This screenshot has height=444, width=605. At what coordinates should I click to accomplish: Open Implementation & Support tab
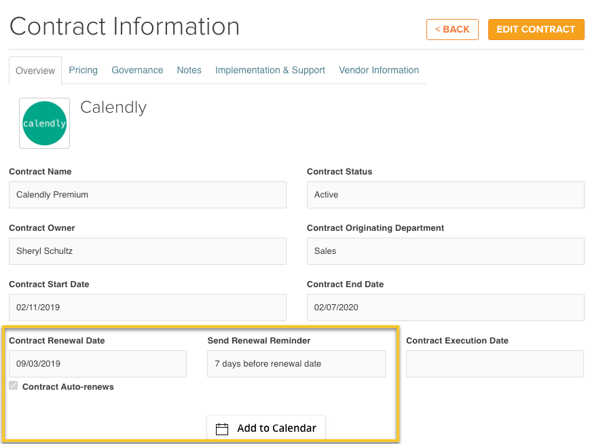click(270, 70)
